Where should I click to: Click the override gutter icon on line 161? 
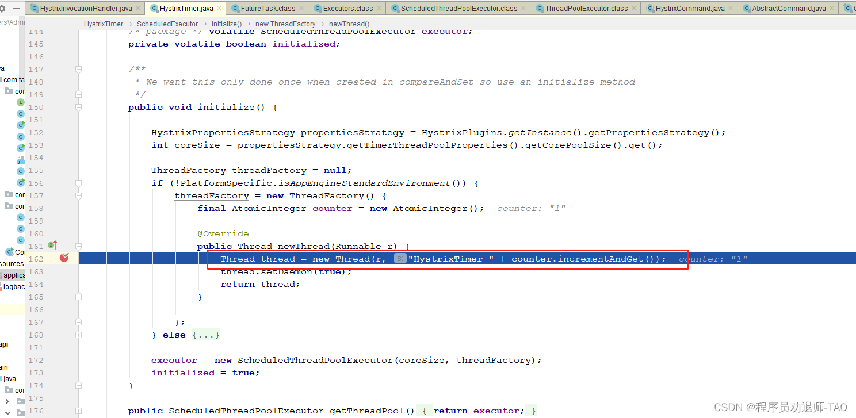(52, 246)
